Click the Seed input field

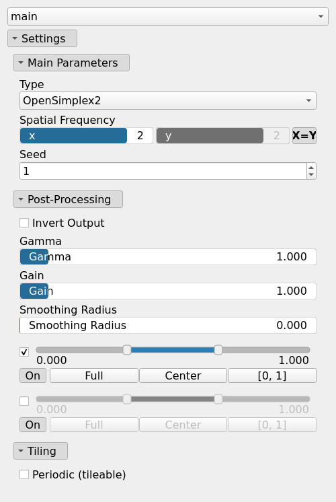point(163,171)
